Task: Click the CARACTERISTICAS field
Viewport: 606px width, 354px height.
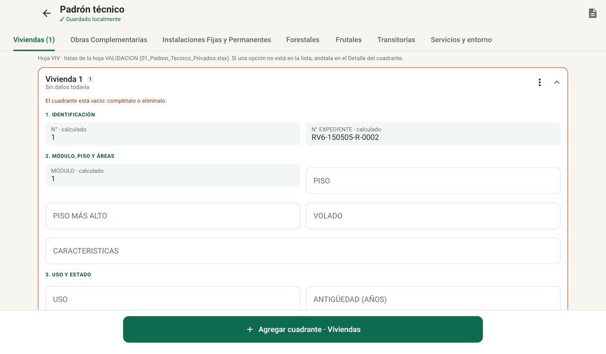Action: 302,251
